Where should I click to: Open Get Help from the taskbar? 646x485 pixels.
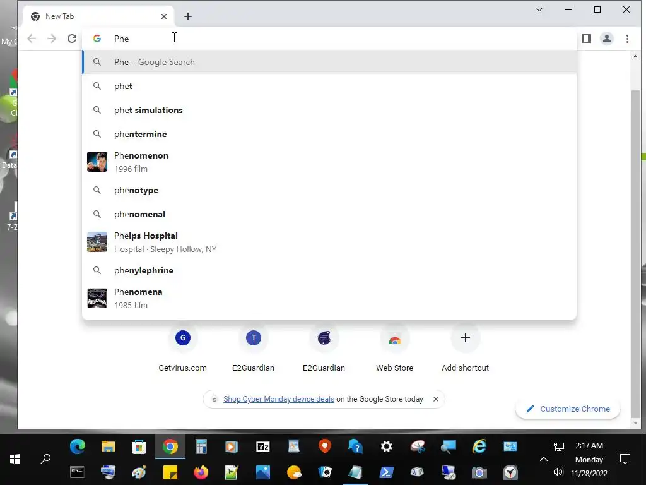356,446
